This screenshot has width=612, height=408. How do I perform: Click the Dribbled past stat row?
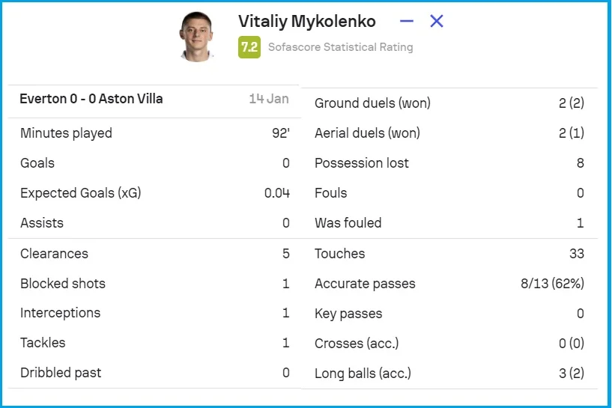click(154, 373)
